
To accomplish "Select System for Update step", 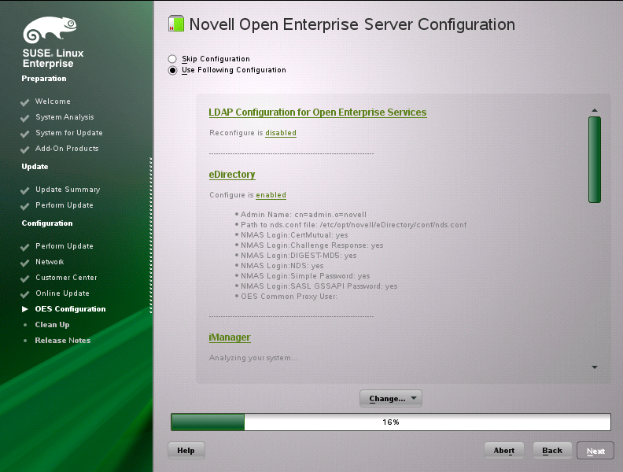I will coord(69,133).
